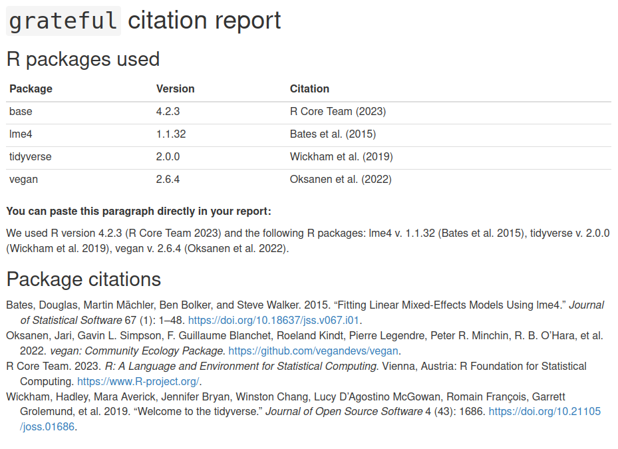Click the Bates et al. (2015) citation cell
The image size is (618, 449).
(x=333, y=134)
